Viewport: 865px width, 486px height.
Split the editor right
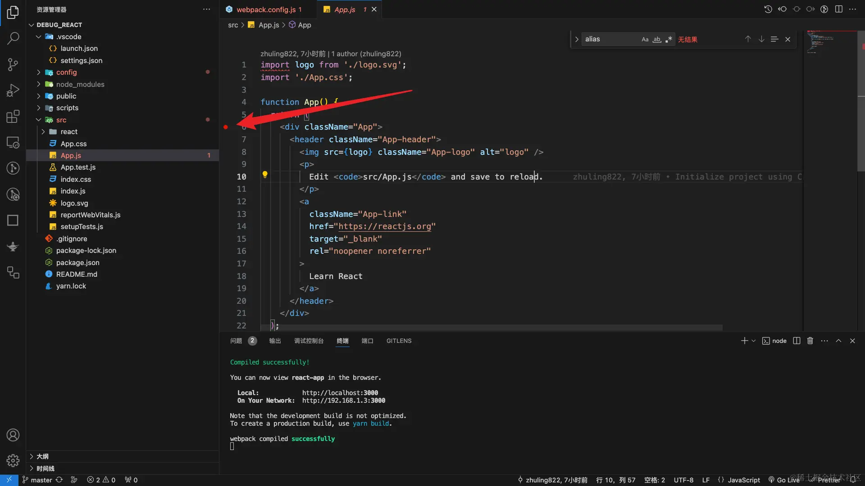[x=838, y=9]
